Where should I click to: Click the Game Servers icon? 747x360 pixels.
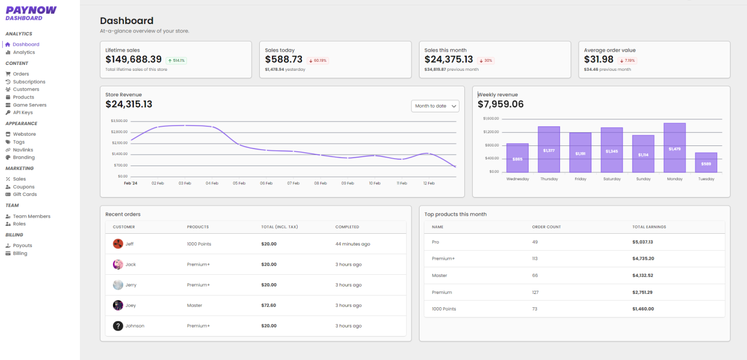click(8, 104)
